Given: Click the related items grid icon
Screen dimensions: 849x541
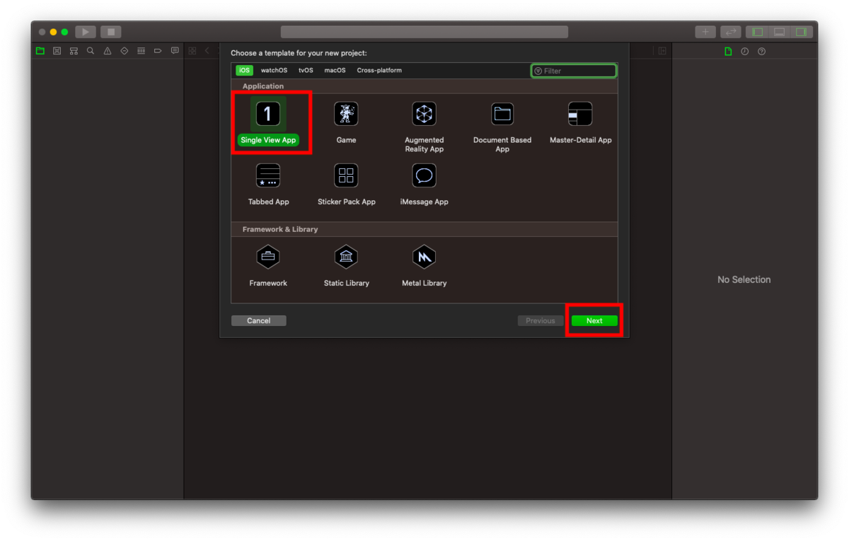Looking at the screenshot, I should click(192, 51).
